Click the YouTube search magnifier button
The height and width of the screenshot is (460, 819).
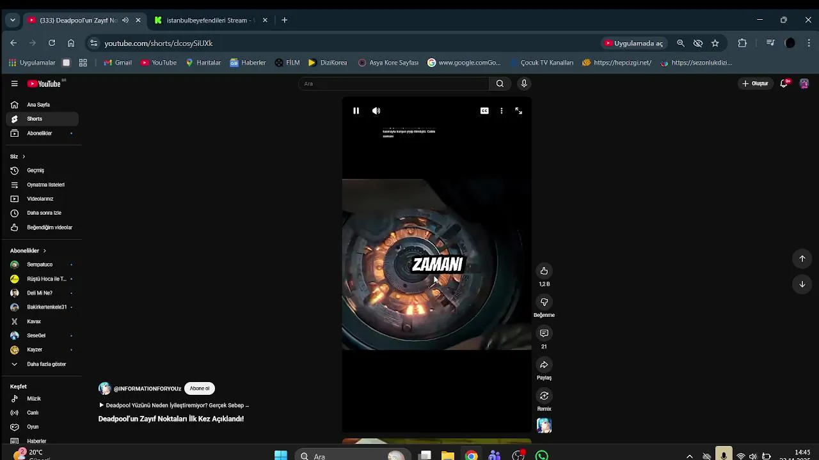tap(500, 84)
